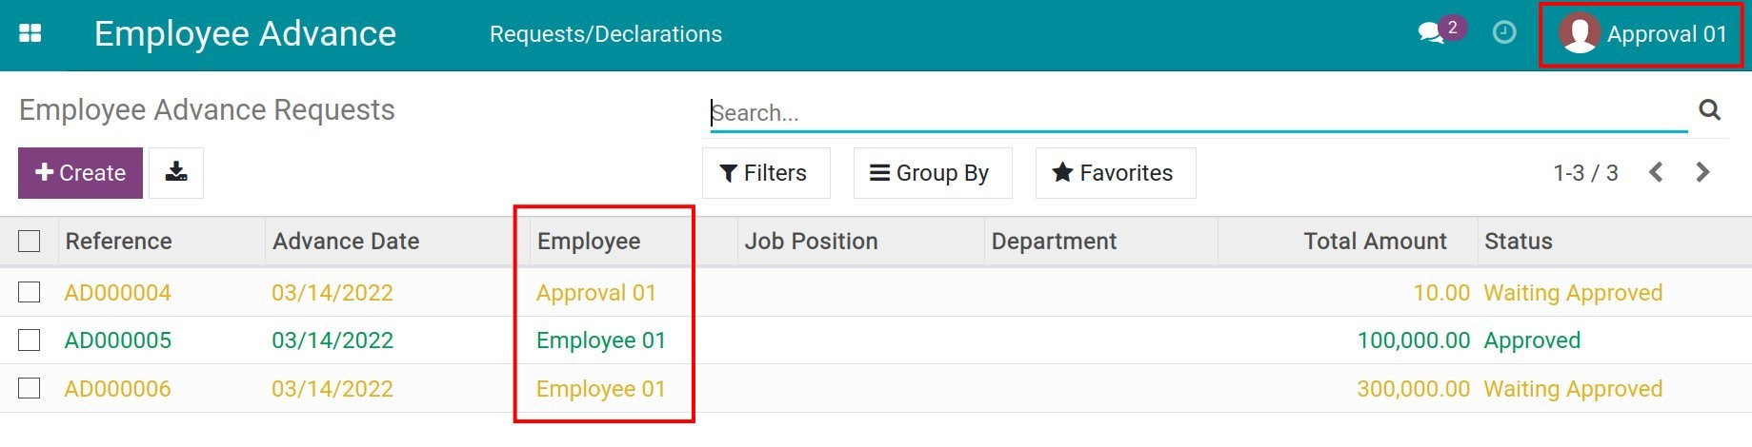
Task: Expand the Favorites dropdown
Action: coord(1115,173)
